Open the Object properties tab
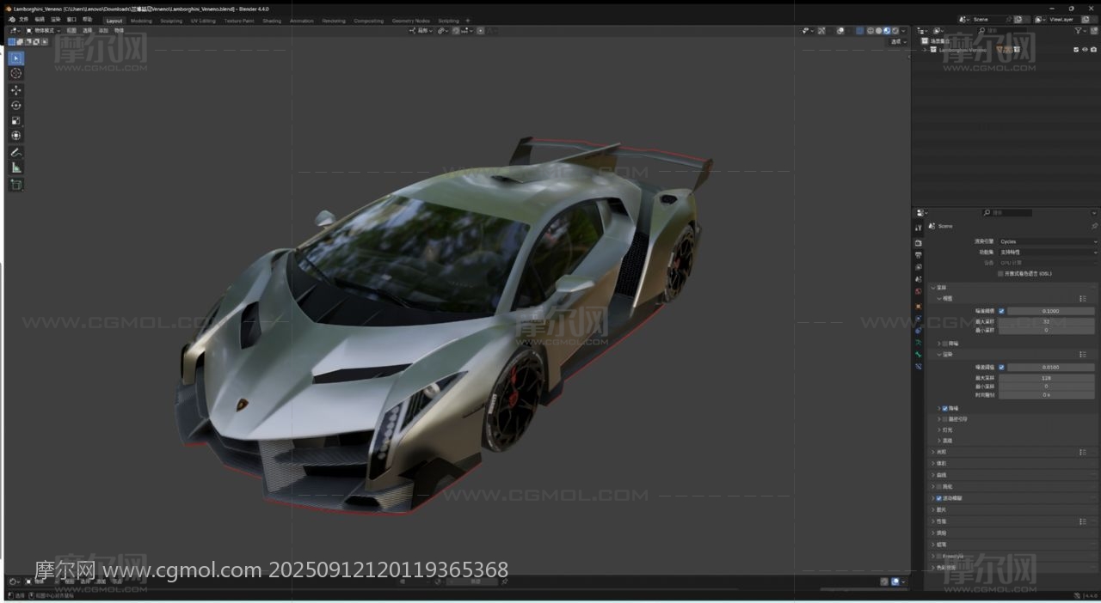 pyautogui.click(x=918, y=306)
